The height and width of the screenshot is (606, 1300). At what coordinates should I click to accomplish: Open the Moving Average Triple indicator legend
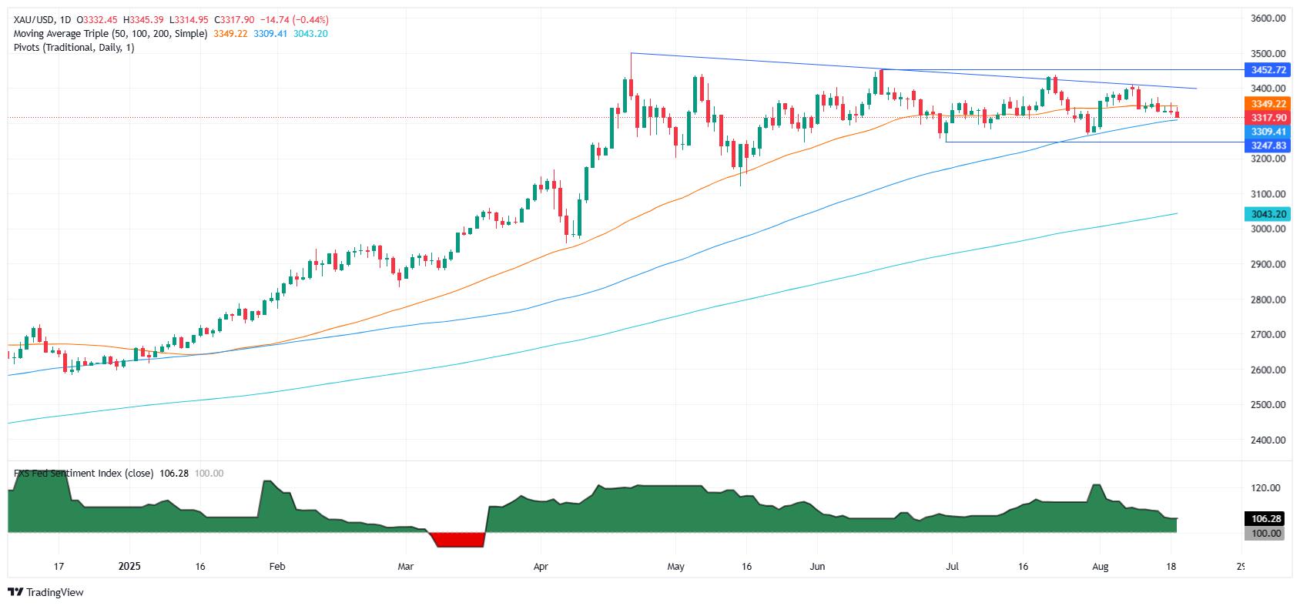[110, 34]
